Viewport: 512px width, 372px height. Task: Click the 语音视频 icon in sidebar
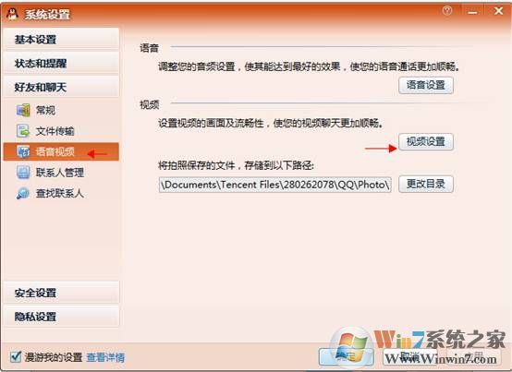pyautogui.click(x=23, y=151)
